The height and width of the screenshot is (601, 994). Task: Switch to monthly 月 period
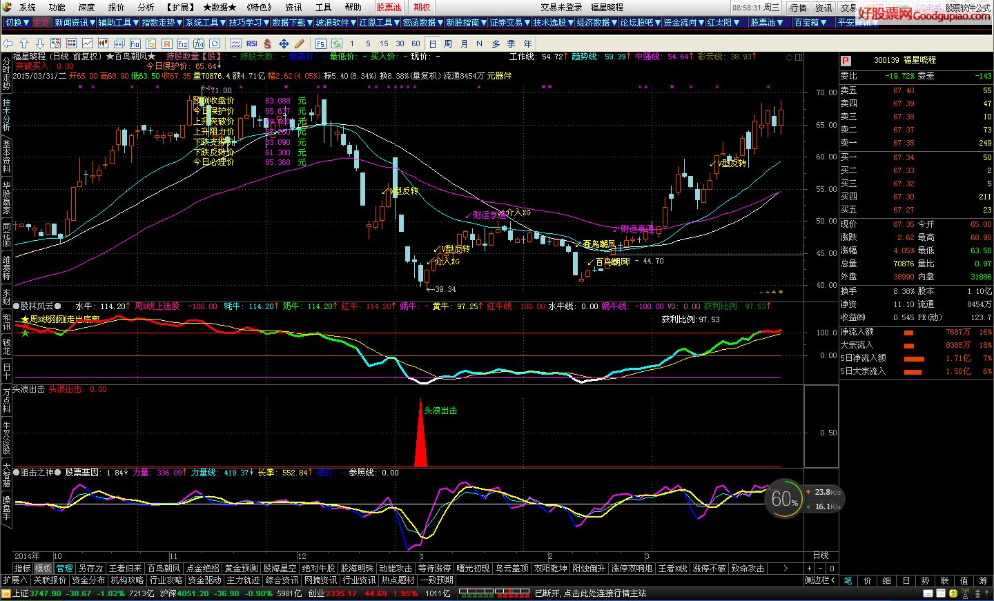(x=464, y=43)
